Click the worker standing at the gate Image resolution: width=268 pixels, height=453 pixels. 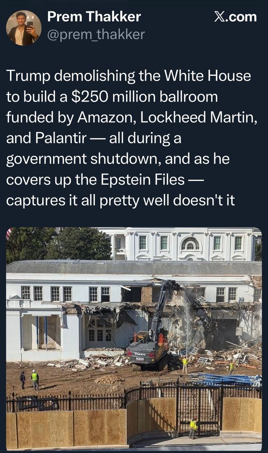click(x=193, y=427)
